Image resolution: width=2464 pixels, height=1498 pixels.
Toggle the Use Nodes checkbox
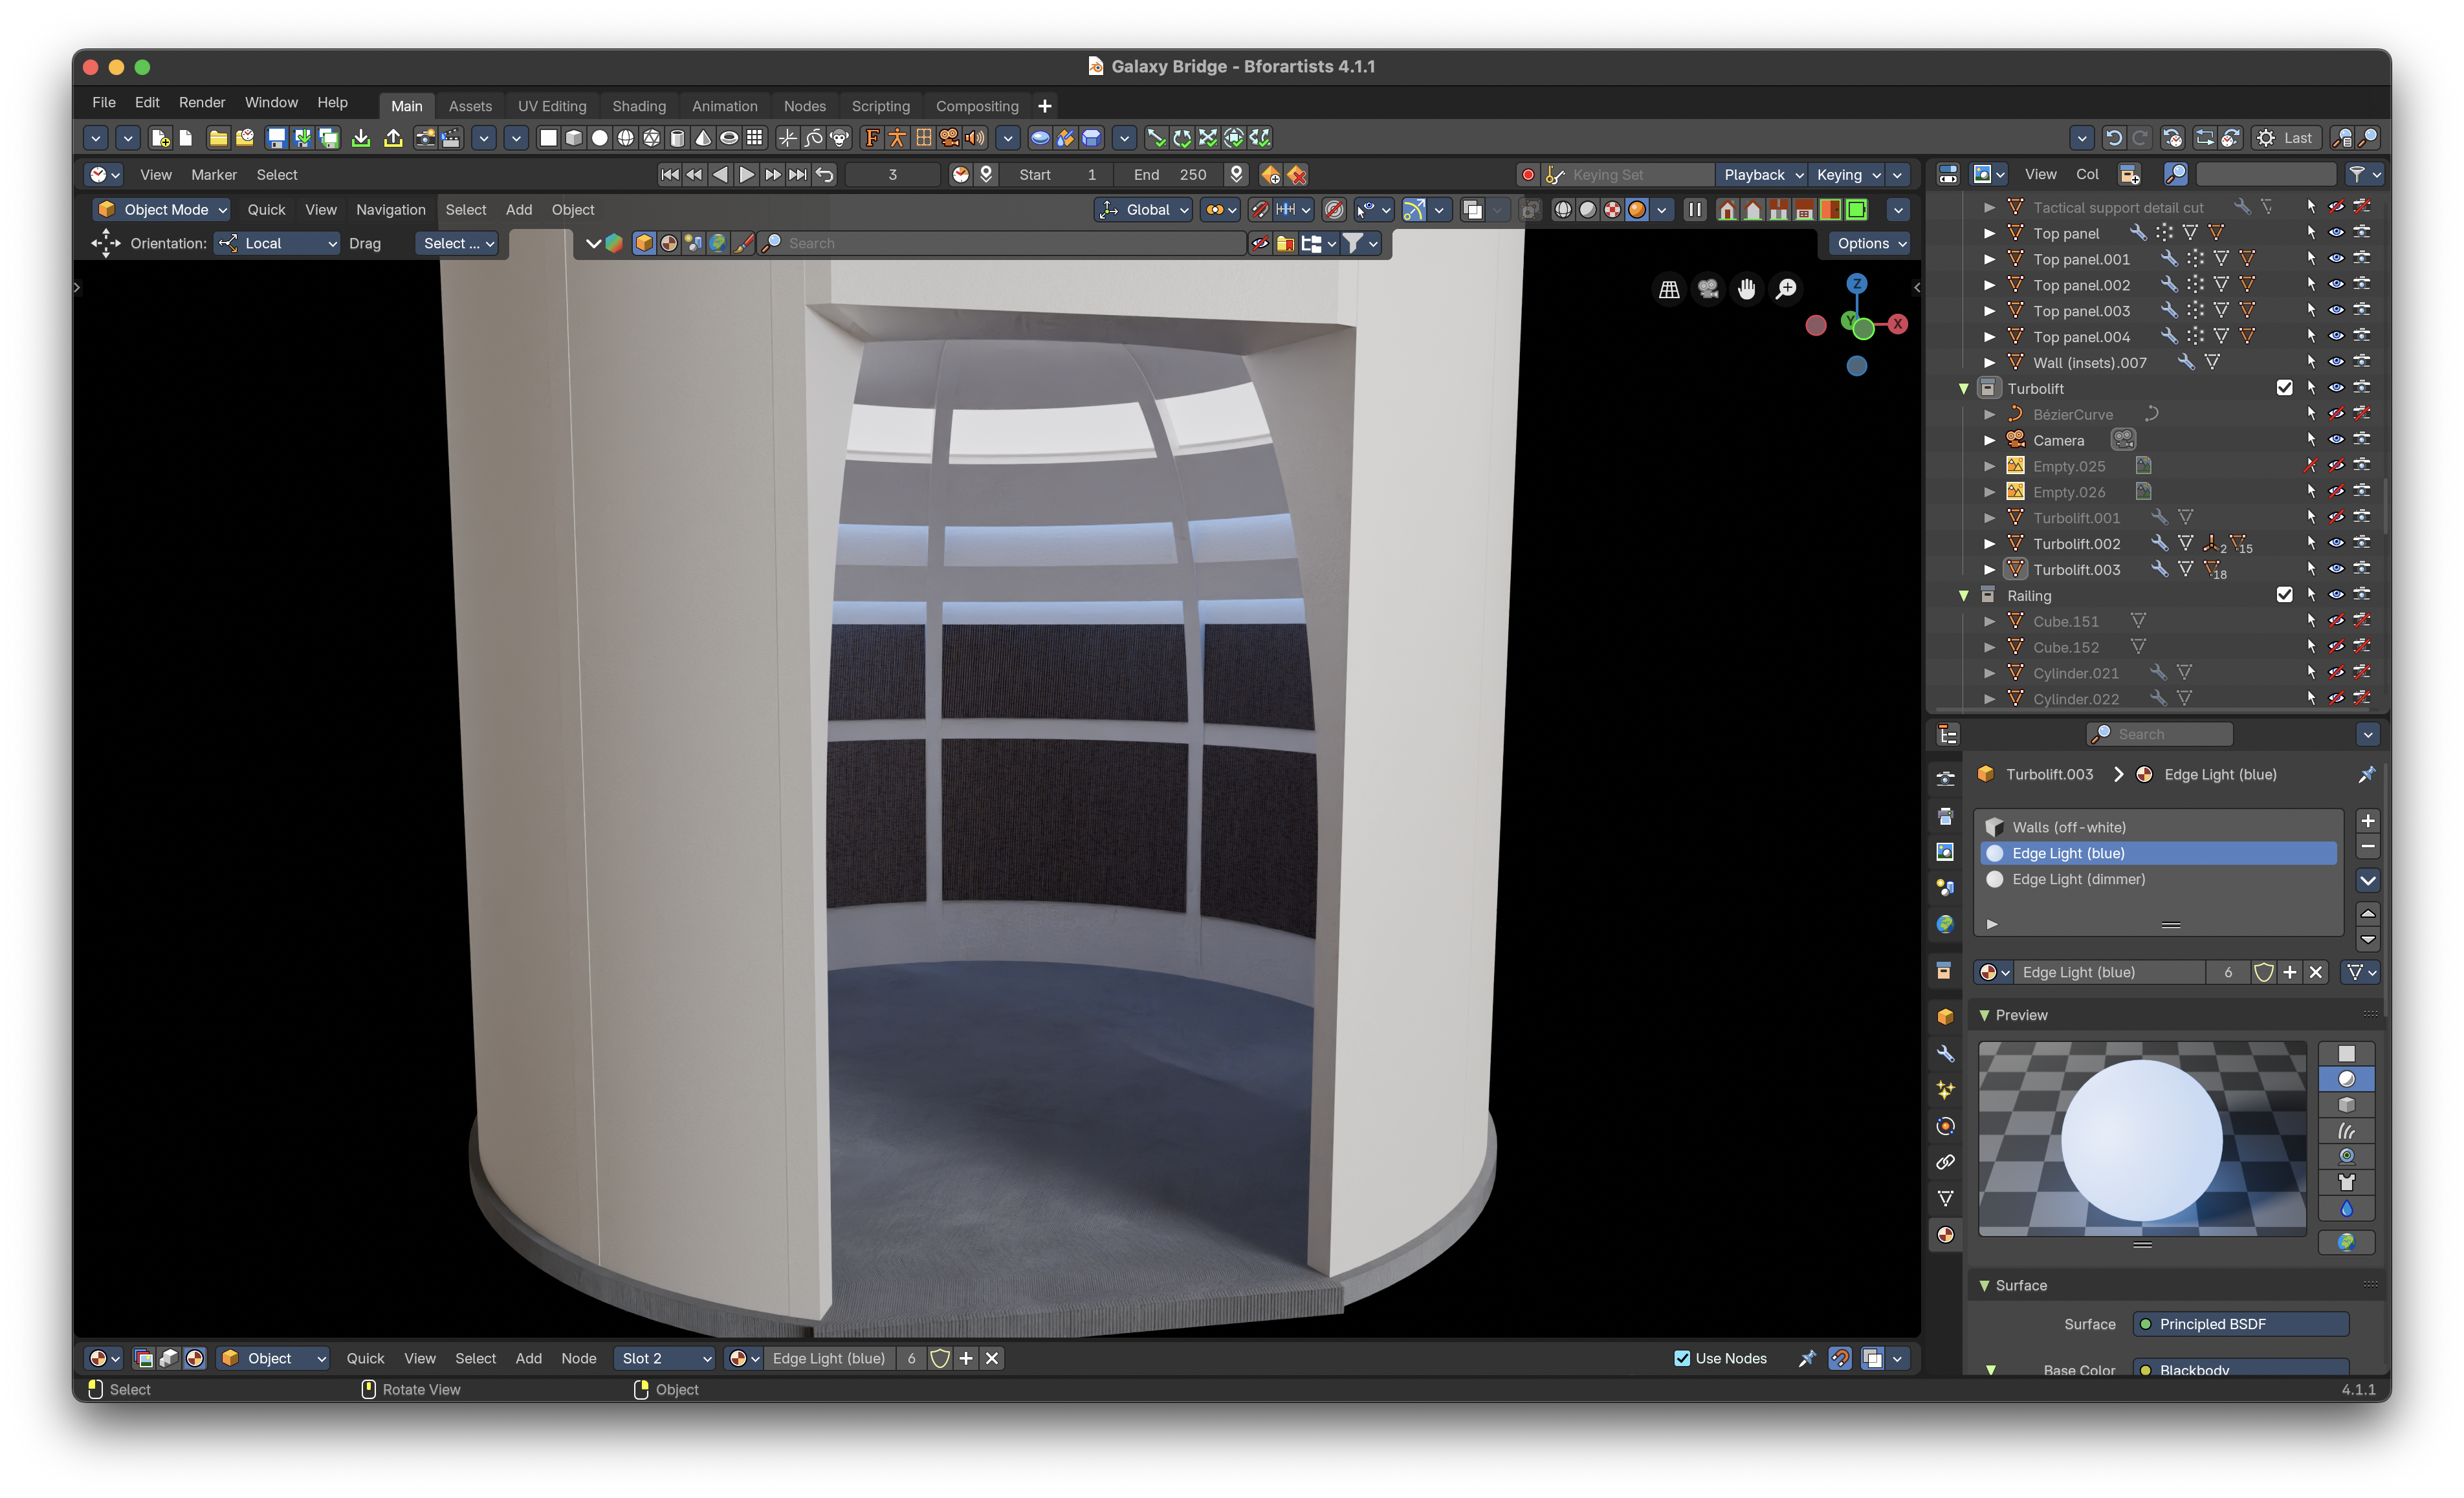[x=1682, y=1358]
